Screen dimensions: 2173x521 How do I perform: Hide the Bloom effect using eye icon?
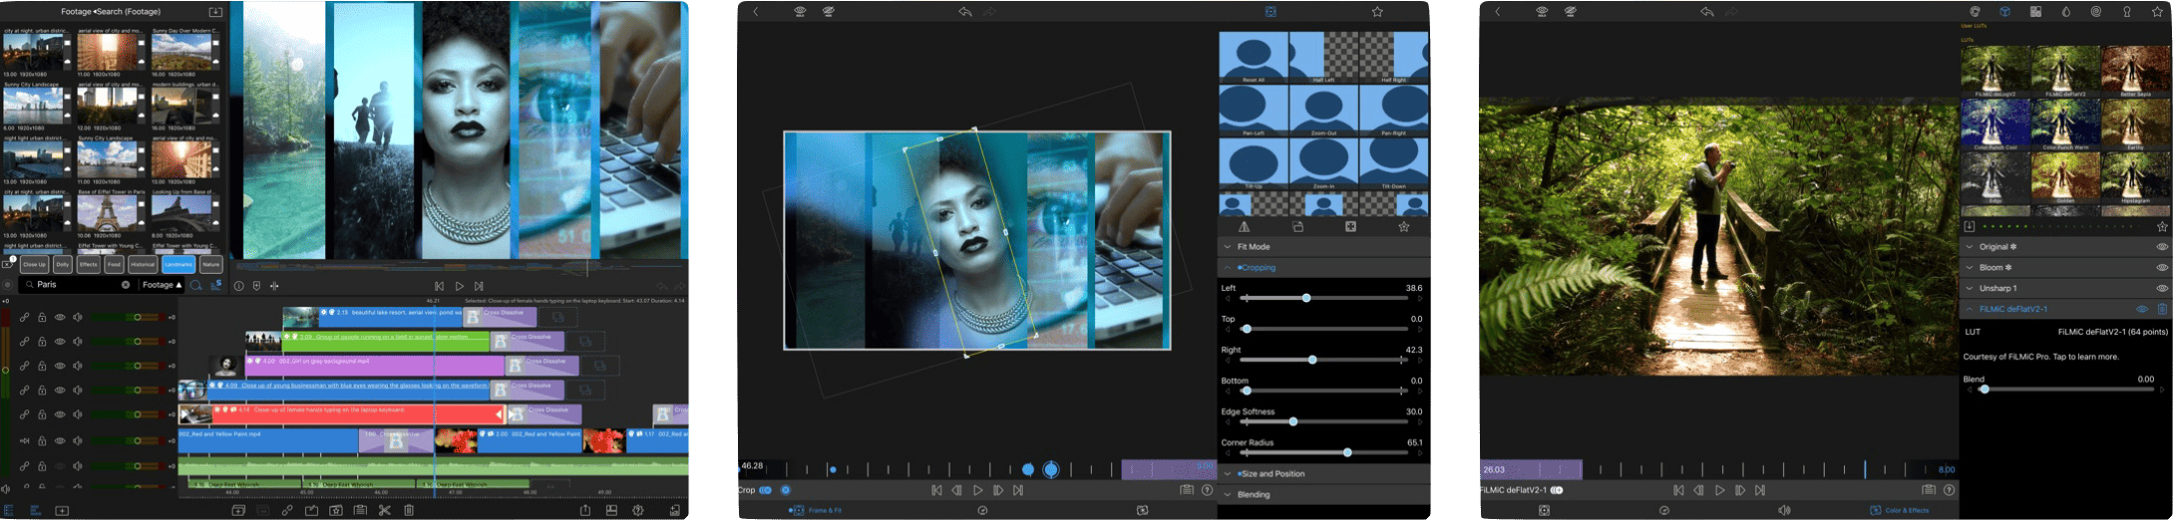coord(2162,268)
